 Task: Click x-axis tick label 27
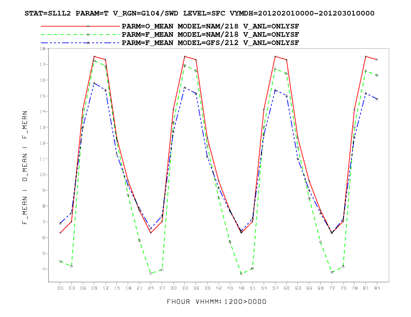point(162,288)
